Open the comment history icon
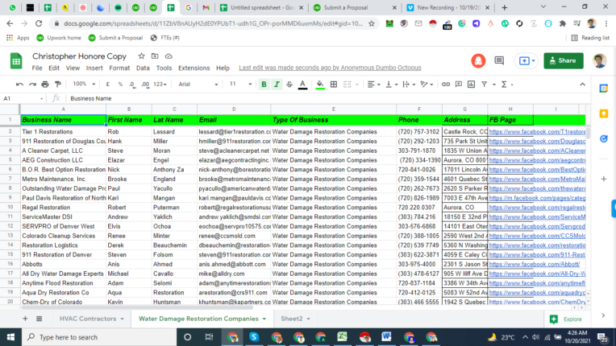The width and height of the screenshot is (616, 346). pos(499,60)
